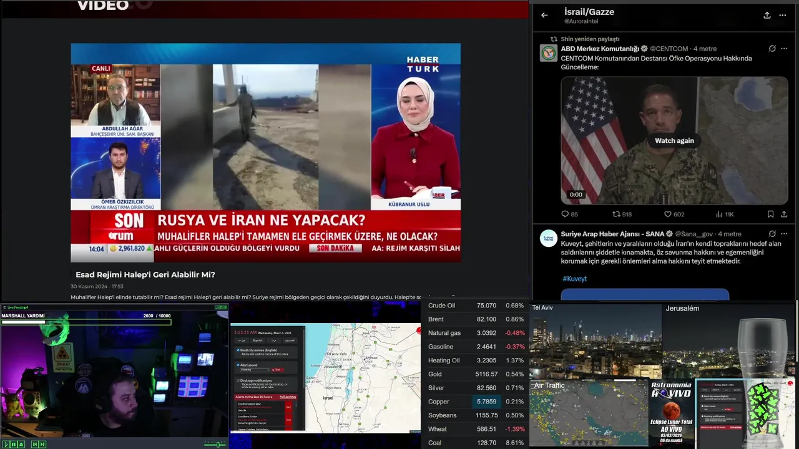Click the MARSHALL YARDIMI progress bar
The height and width of the screenshot is (449, 799).
[x=86, y=322]
